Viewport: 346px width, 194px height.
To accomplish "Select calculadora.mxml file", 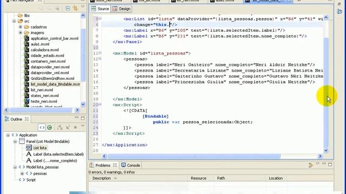I will (44, 50).
